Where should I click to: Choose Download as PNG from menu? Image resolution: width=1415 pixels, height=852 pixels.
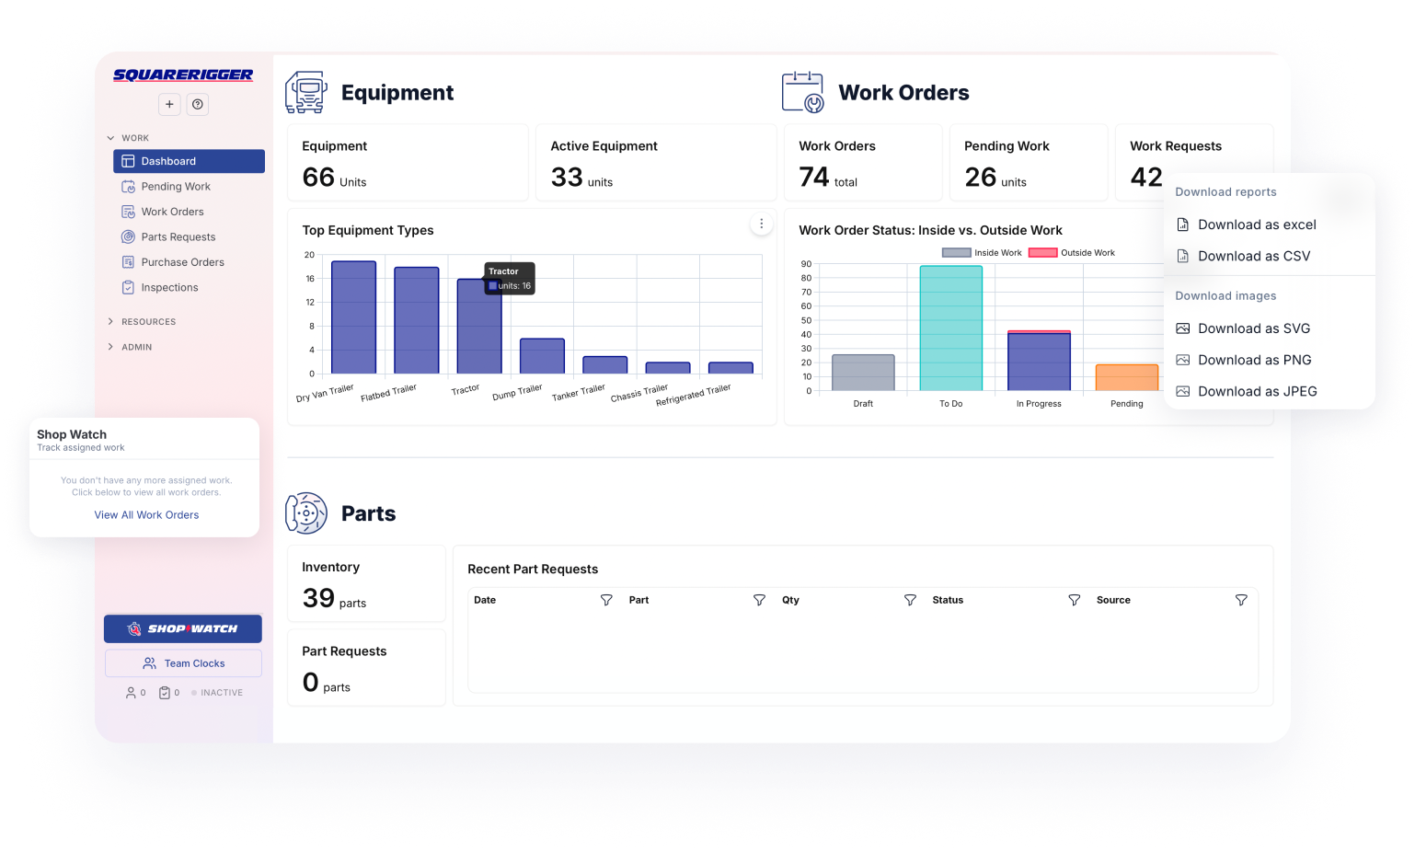[x=1254, y=360]
